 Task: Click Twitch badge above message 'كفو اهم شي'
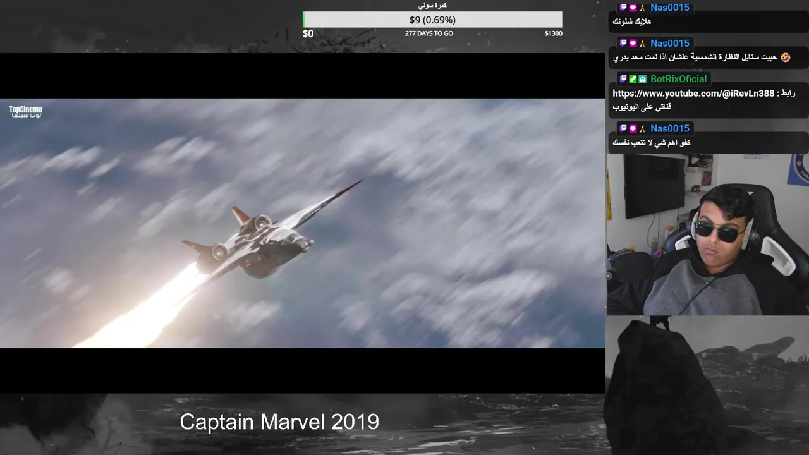pos(623,128)
